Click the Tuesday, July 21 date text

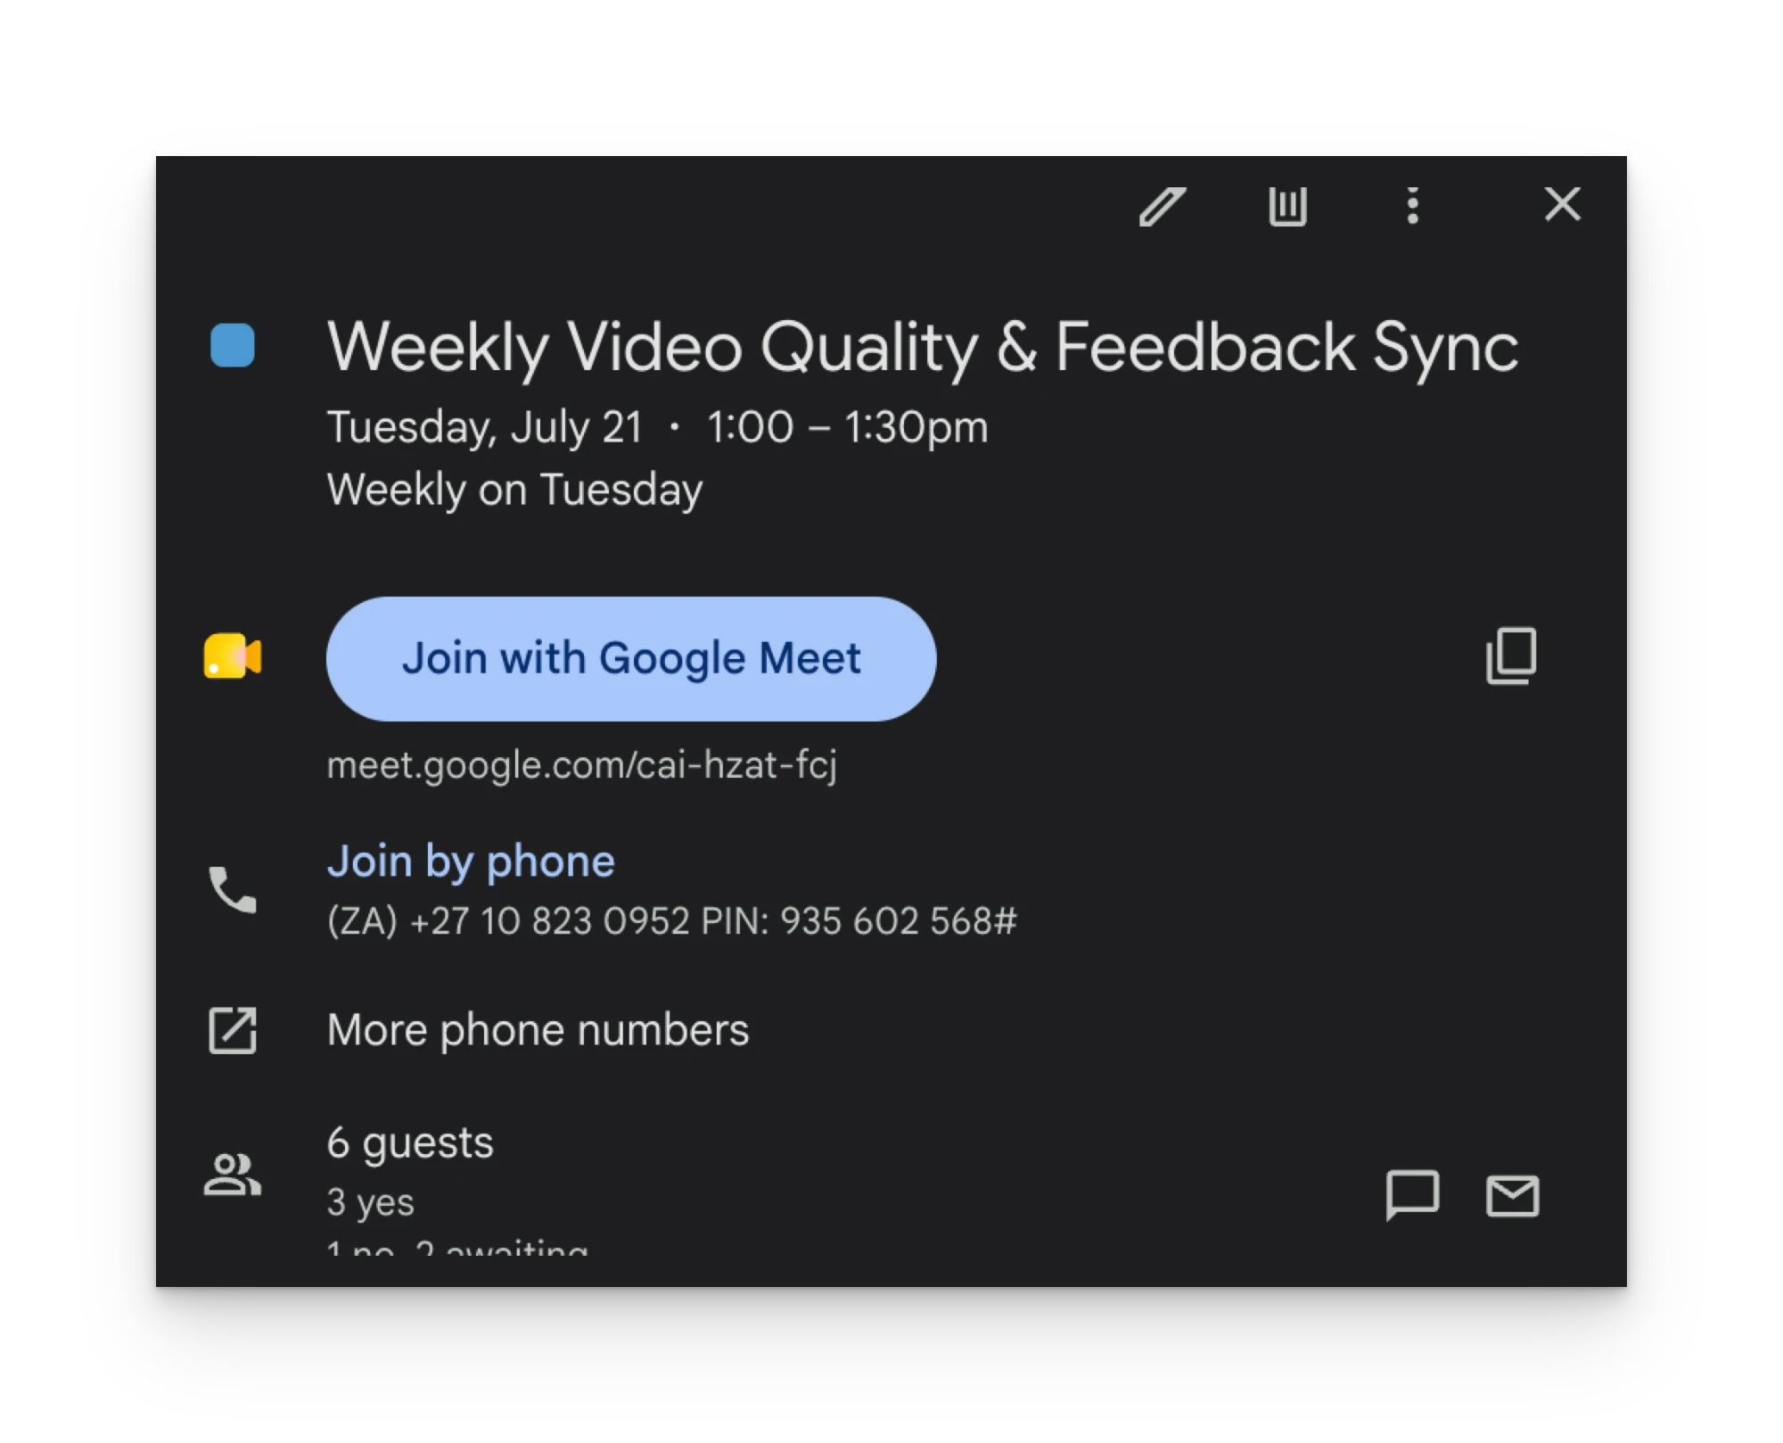pos(485,427)
